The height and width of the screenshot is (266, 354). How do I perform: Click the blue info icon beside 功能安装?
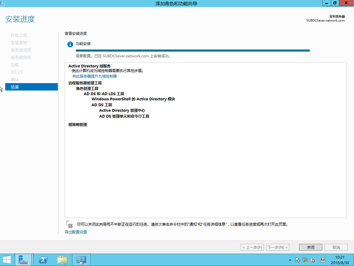tap(70, 44)
